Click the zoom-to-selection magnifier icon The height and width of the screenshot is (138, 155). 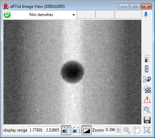(147, 130)
